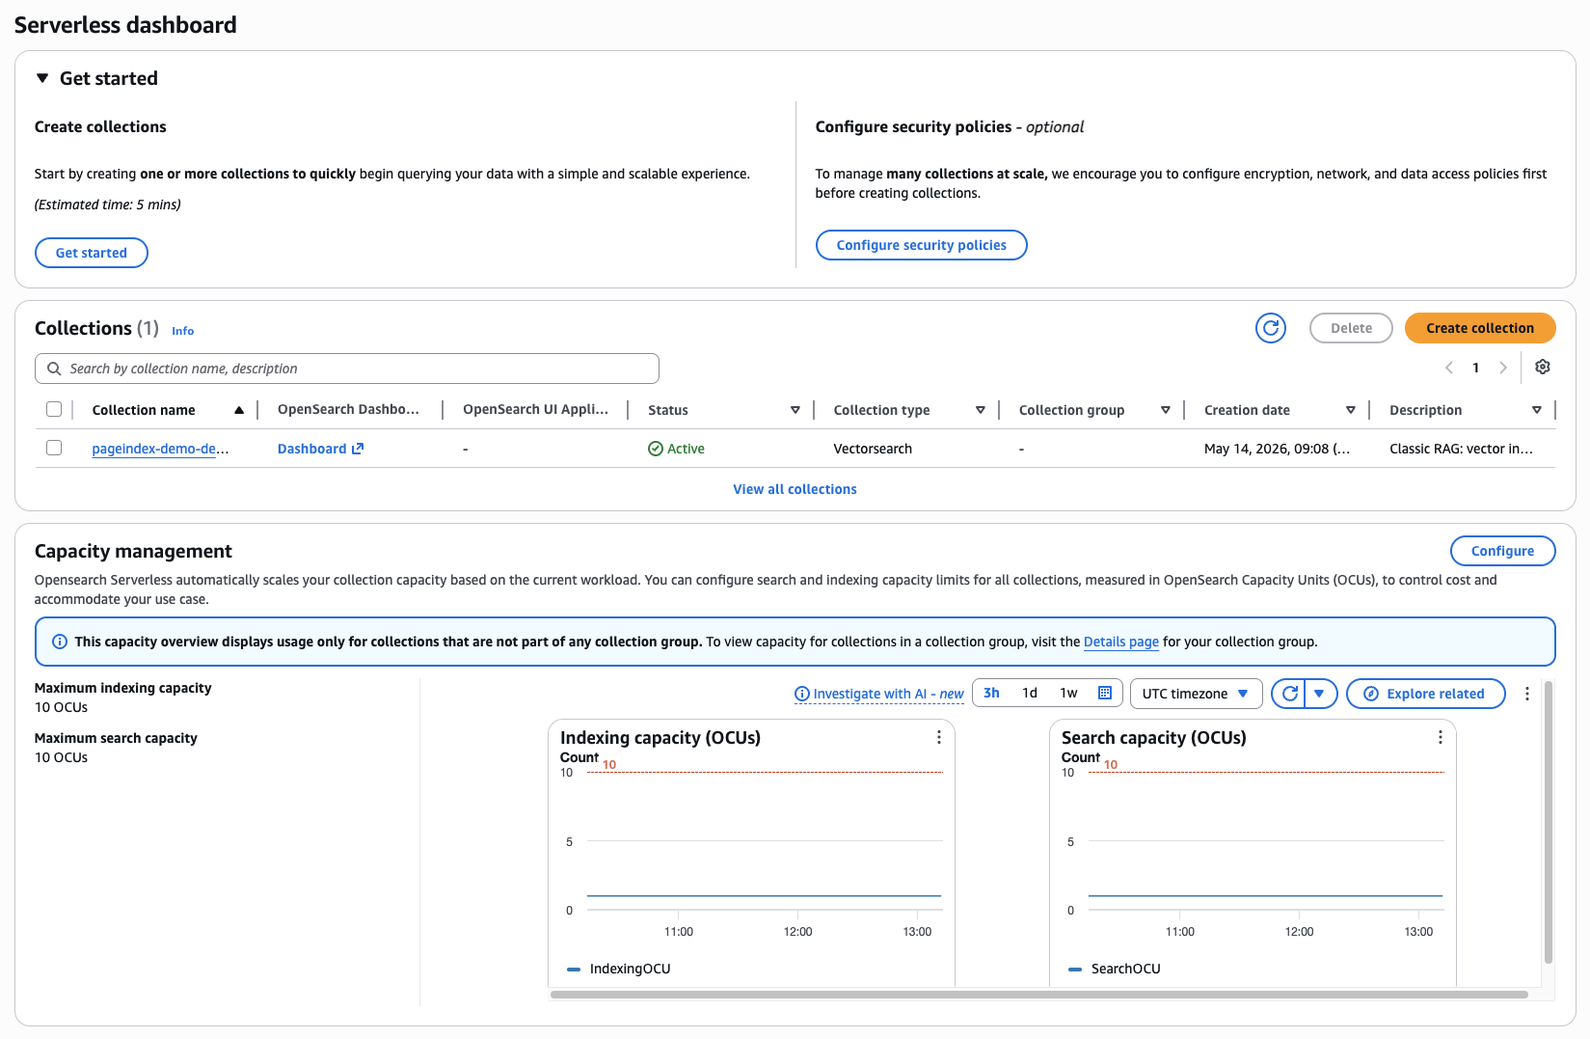Viewport: 1590px width, 1039px height.
Task: Click the Vectorsearch type cell
Action: (x=873, y=449)
